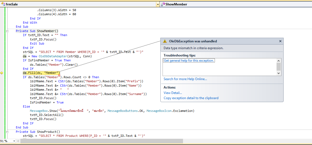Place cursor on Private Sub ShowProduct() line
Viewport: 312px width, 145px height.
point(38,132)
